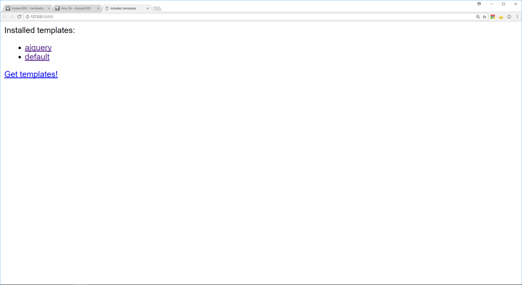Open Chrome's three-dot menu
522x285 pixels.
[x=517, y=17]
